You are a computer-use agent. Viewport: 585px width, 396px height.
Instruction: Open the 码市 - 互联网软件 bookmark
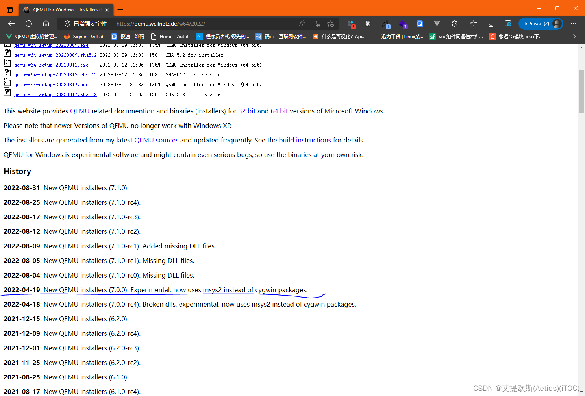tap(281, 37)
